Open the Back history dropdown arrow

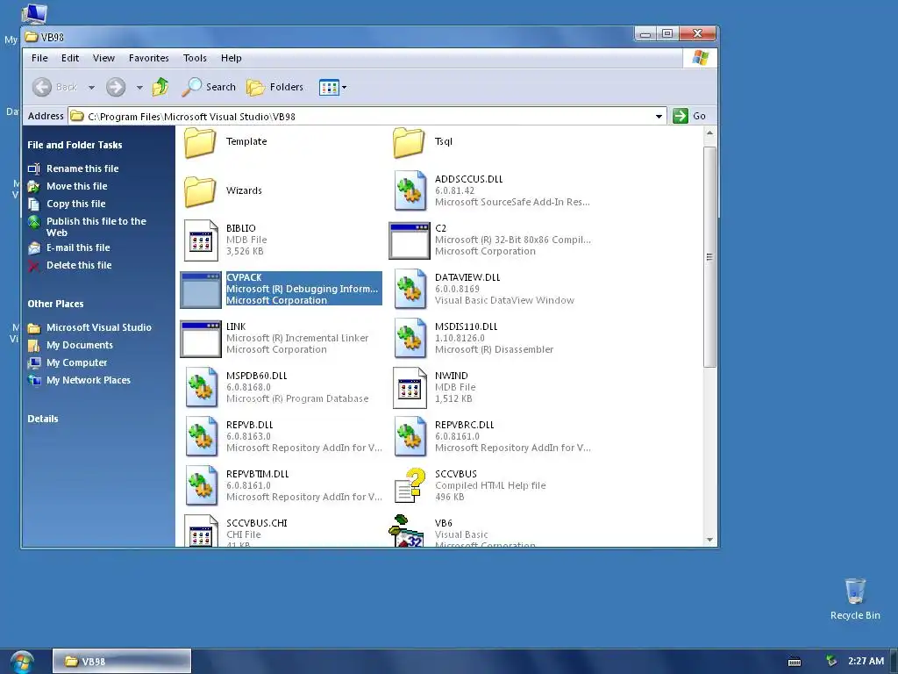(x=91, y=88)
